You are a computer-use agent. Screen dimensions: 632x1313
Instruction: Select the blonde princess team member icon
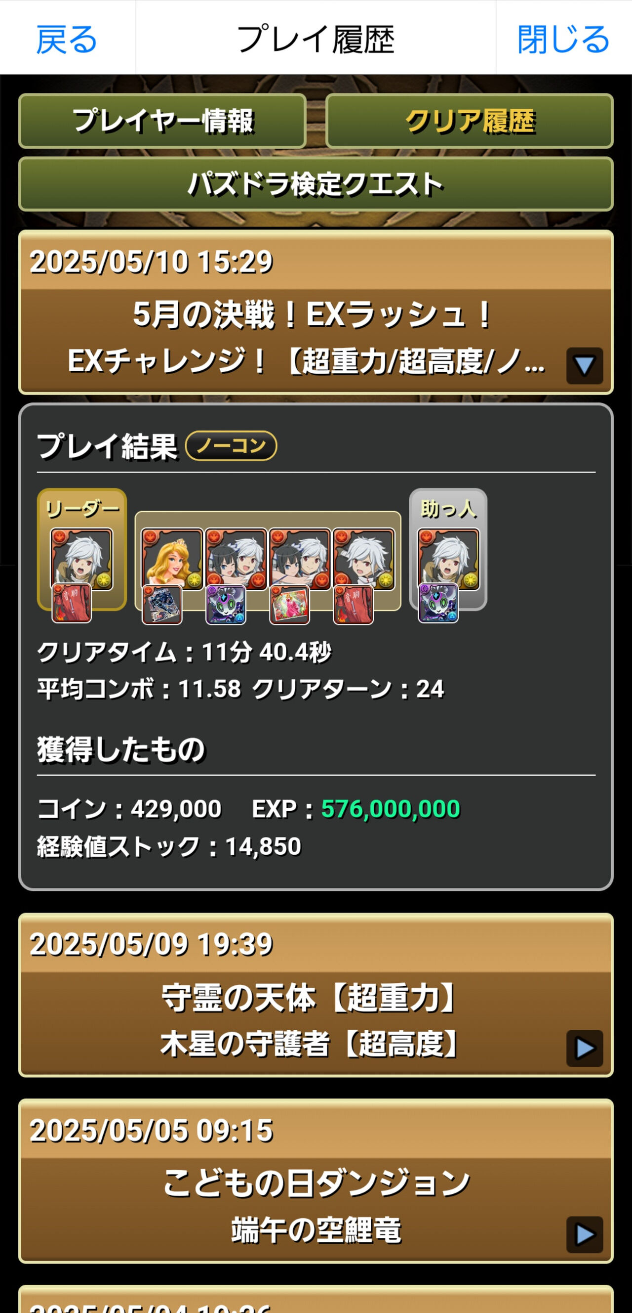pyautogui.click(x=172, y=560)
